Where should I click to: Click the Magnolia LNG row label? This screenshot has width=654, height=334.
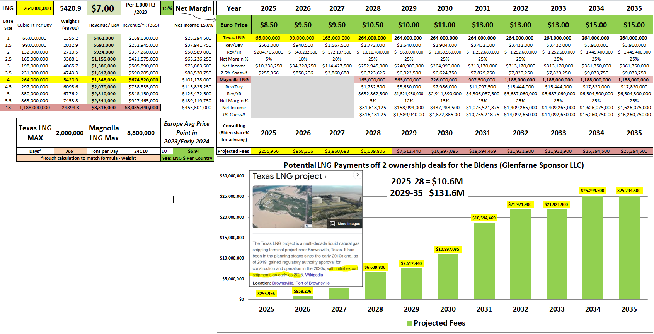[234, 80]
